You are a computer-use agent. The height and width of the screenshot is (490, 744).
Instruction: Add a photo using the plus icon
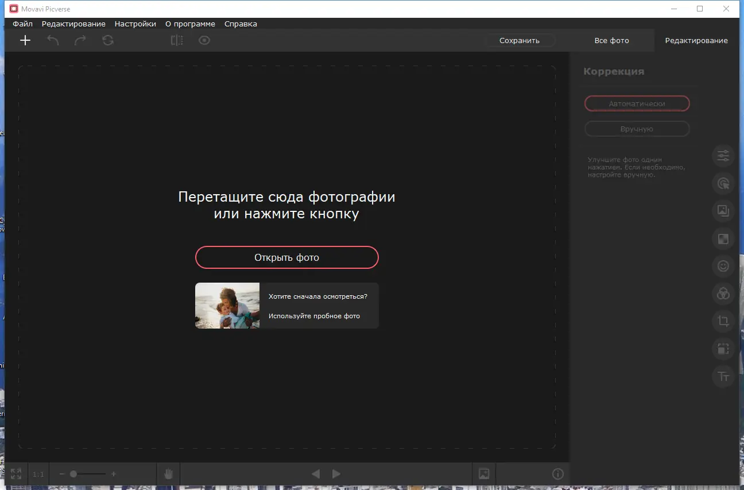click(x=25, y=40)
